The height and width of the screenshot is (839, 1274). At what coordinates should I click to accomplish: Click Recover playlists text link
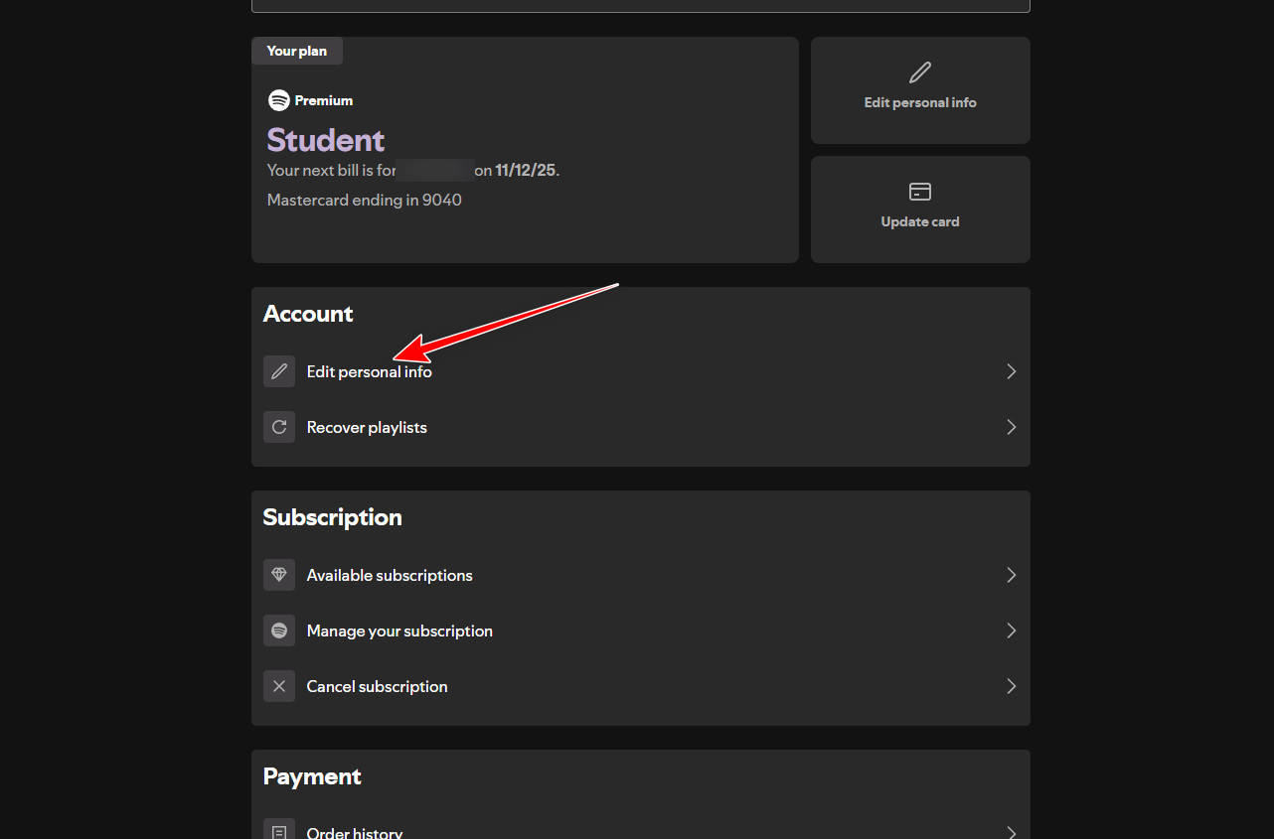pyautogui.click(x=366, y=426)
